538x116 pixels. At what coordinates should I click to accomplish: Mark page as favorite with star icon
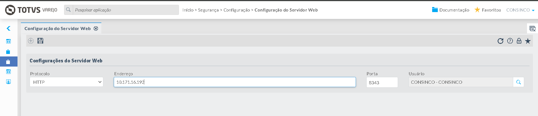[528, 41]
